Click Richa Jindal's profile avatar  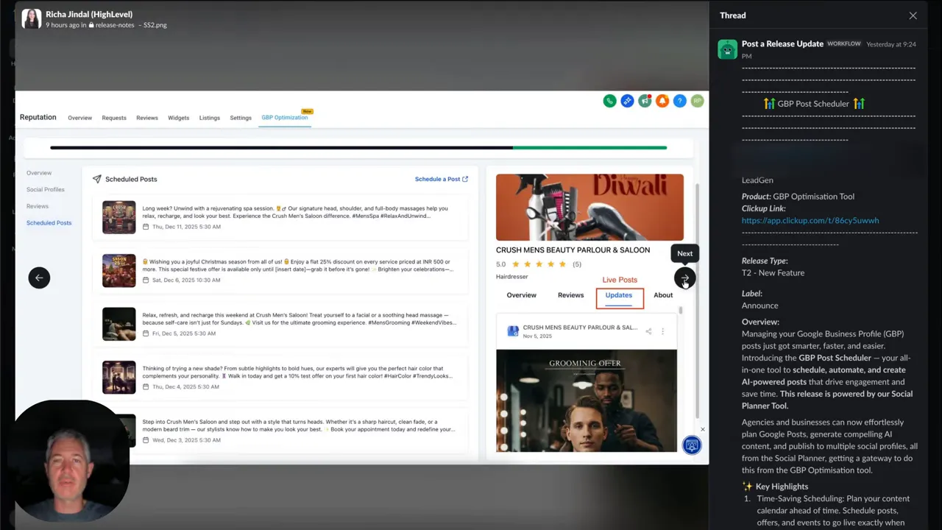coord(31,18)
